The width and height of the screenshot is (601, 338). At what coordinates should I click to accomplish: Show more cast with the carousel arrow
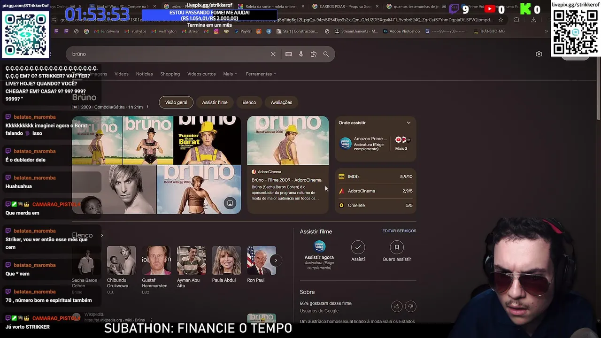pyautogui.click(x=276, y=260)
